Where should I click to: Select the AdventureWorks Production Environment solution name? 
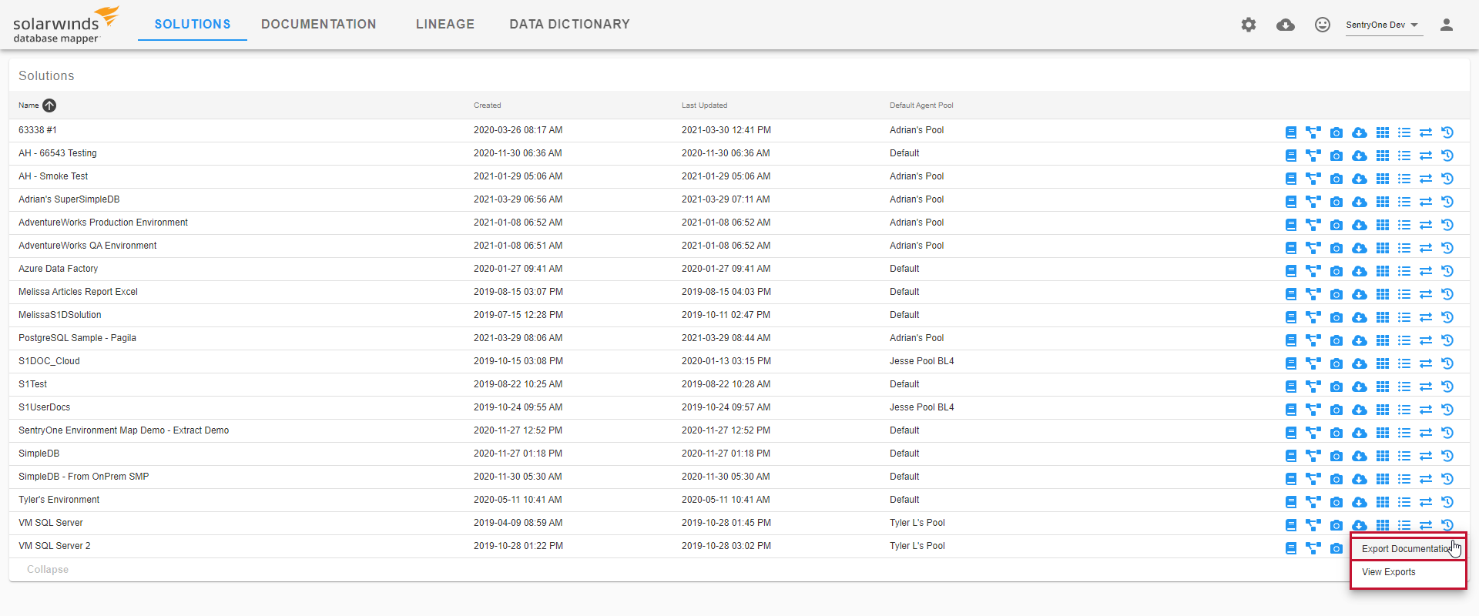103,223
